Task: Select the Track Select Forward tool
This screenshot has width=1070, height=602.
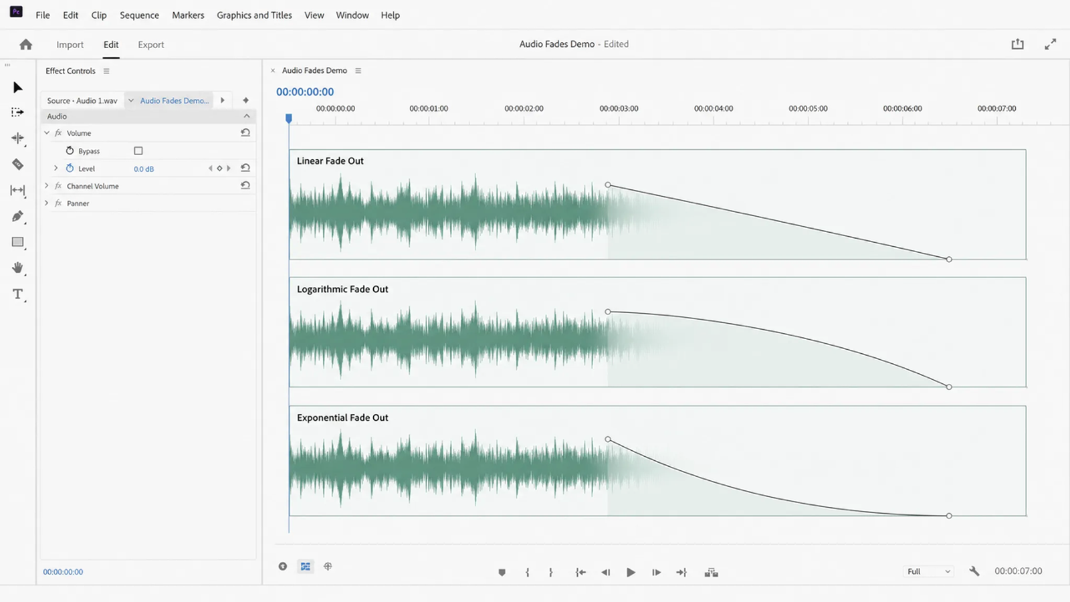Action: (x=18, y=112)
